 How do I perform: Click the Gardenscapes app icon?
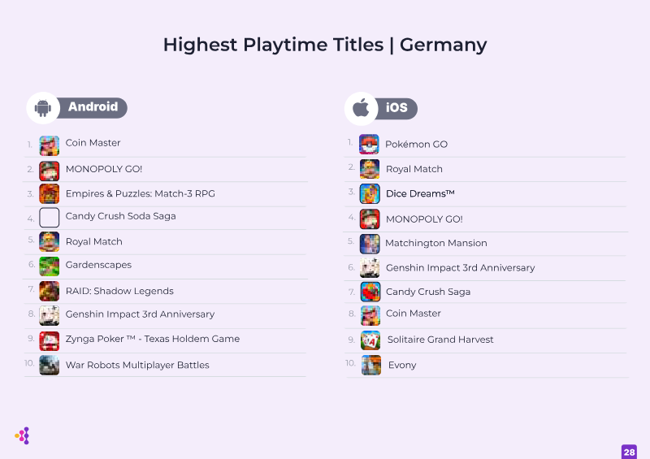[50, 266]
